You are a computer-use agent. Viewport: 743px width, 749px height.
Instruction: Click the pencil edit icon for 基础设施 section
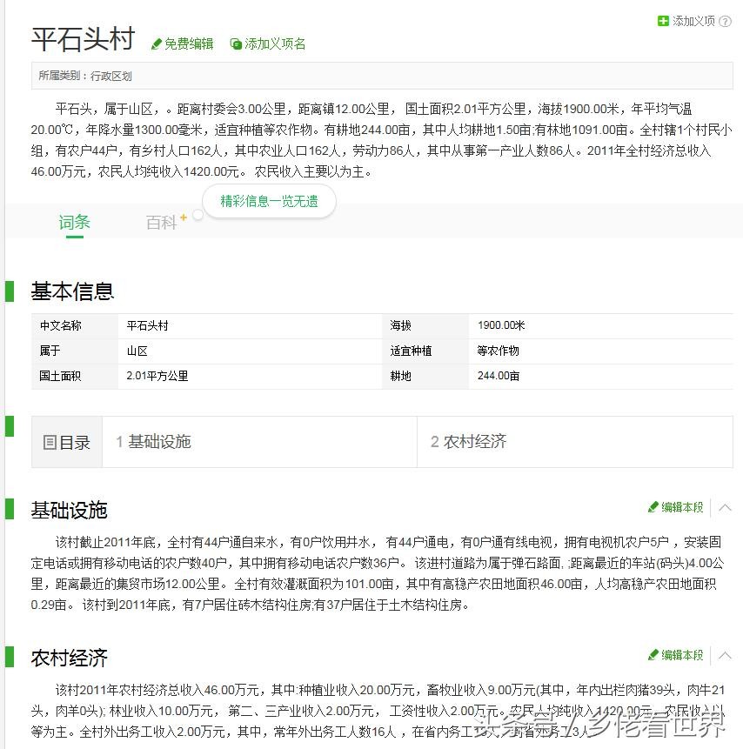pyautogui.click(x=653, y=507)
